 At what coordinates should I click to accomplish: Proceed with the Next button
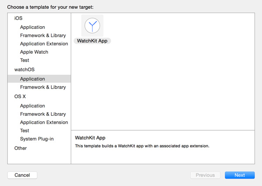tap(240, 175)
